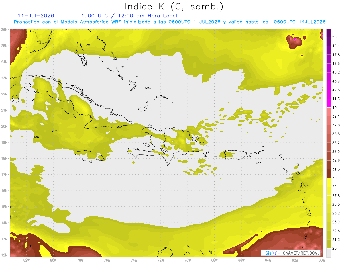Click the "20N" latitude label
342x264 pixels.
(x=4, y=126)
